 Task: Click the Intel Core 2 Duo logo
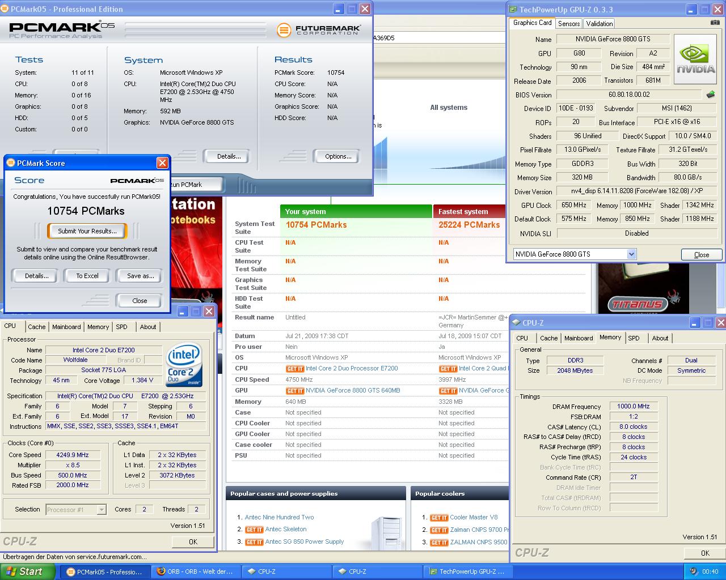[x=184, y=366]
